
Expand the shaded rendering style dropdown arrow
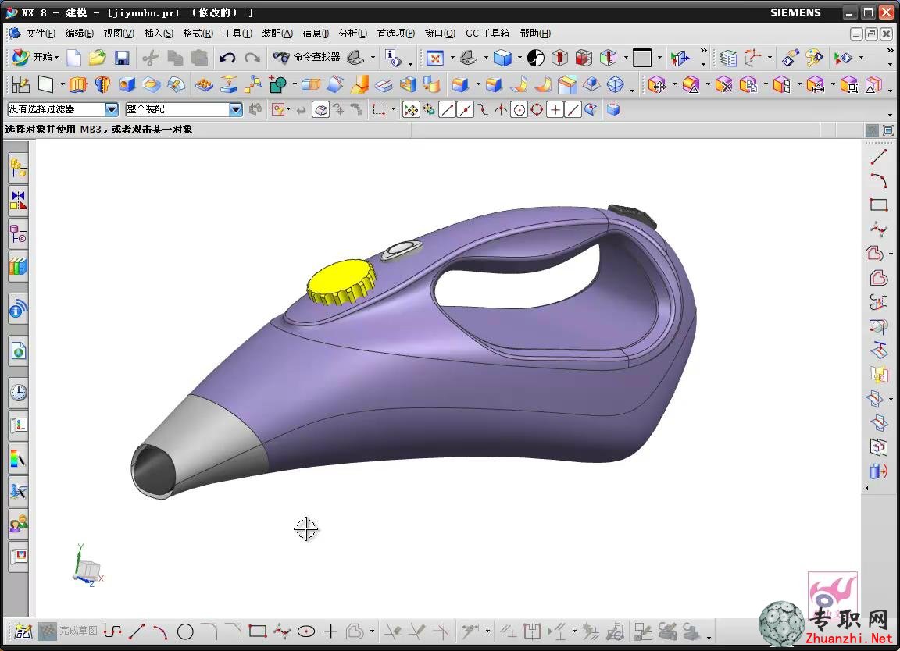519,57
